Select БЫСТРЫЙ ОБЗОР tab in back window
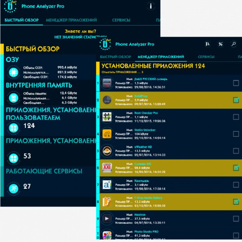 tap(22, 20)
